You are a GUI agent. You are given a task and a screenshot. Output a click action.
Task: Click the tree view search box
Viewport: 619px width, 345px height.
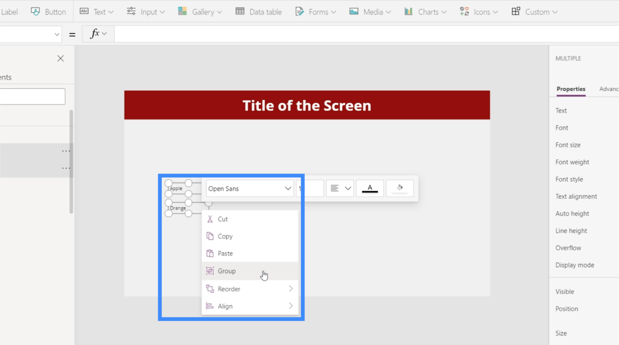(x=32, y=96)
